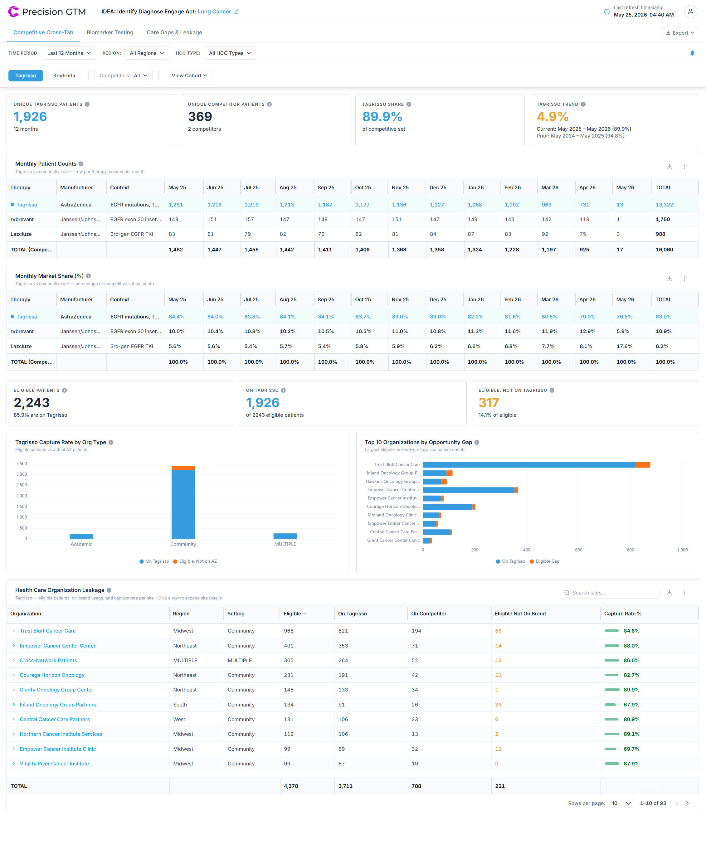Show info for Unique Tagrisso Patients

87,104
